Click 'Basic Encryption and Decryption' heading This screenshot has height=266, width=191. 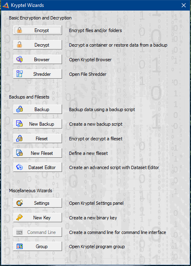[x=40, y=18]
